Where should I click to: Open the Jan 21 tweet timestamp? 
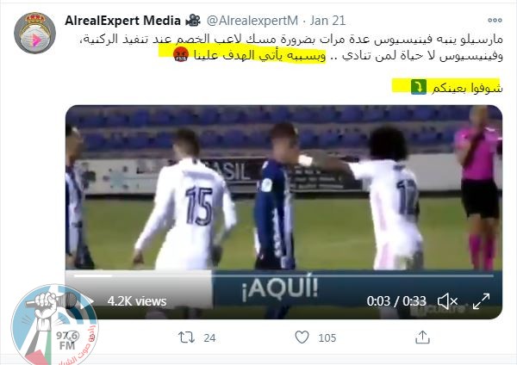(x=327, y=21)
